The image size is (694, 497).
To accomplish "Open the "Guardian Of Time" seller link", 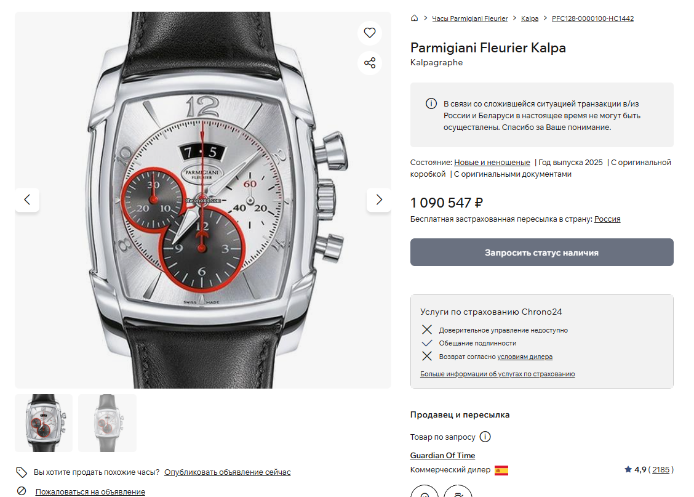I will coord(442,456).
